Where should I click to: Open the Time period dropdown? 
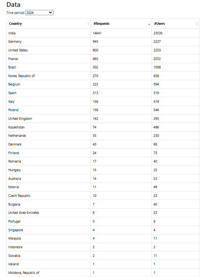pos(39,13)
